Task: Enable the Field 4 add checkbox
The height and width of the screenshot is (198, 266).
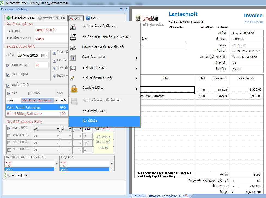Action: click(9, 150)
